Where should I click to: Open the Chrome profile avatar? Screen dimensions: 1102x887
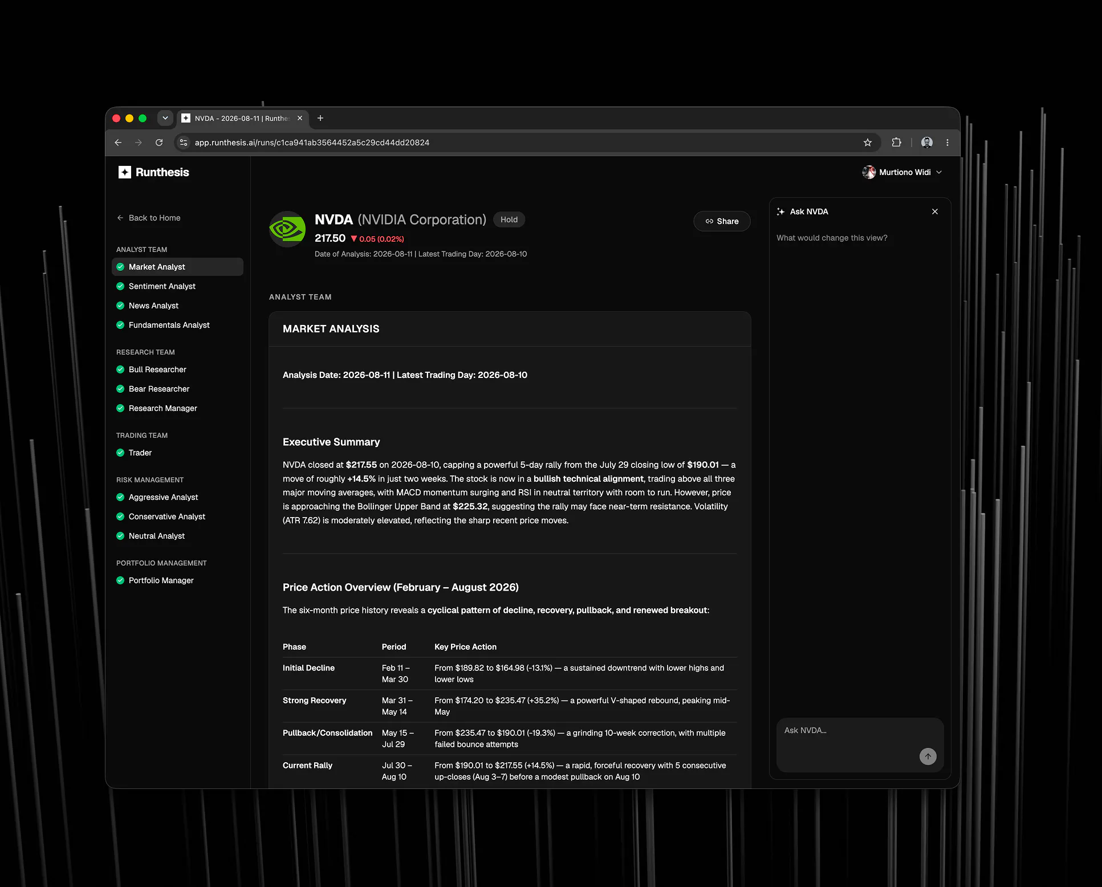tap(927, 143)
